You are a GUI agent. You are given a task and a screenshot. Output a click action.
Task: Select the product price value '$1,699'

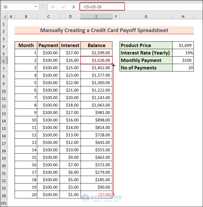[183, 45]
